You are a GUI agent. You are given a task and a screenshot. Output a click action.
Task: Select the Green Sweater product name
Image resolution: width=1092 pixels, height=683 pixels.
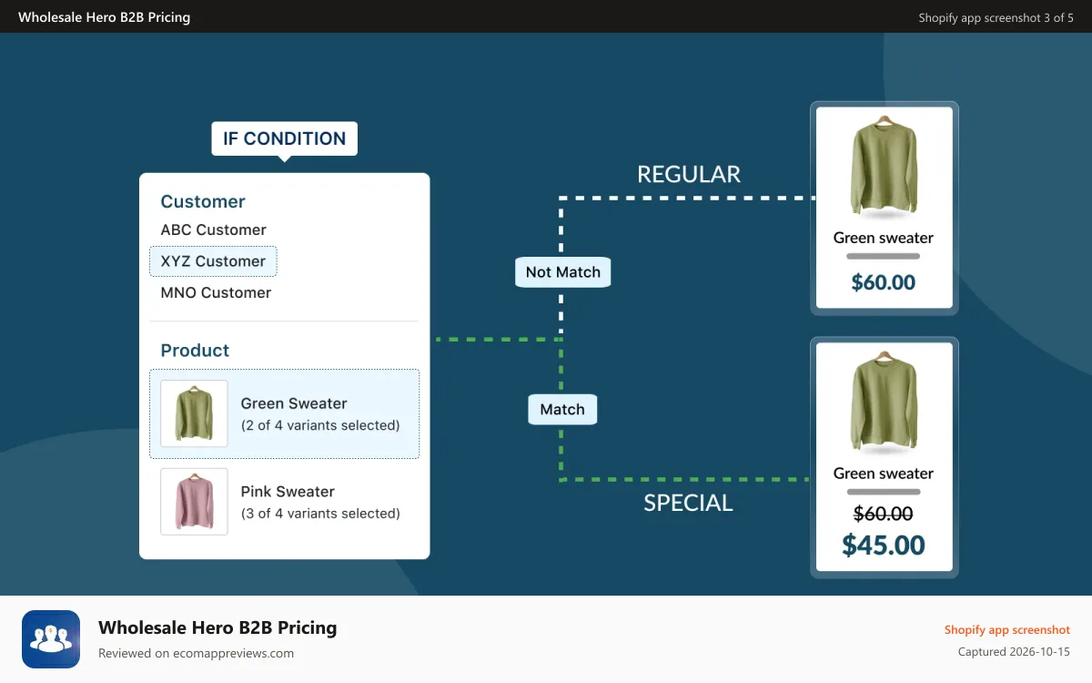coord(294,403)
